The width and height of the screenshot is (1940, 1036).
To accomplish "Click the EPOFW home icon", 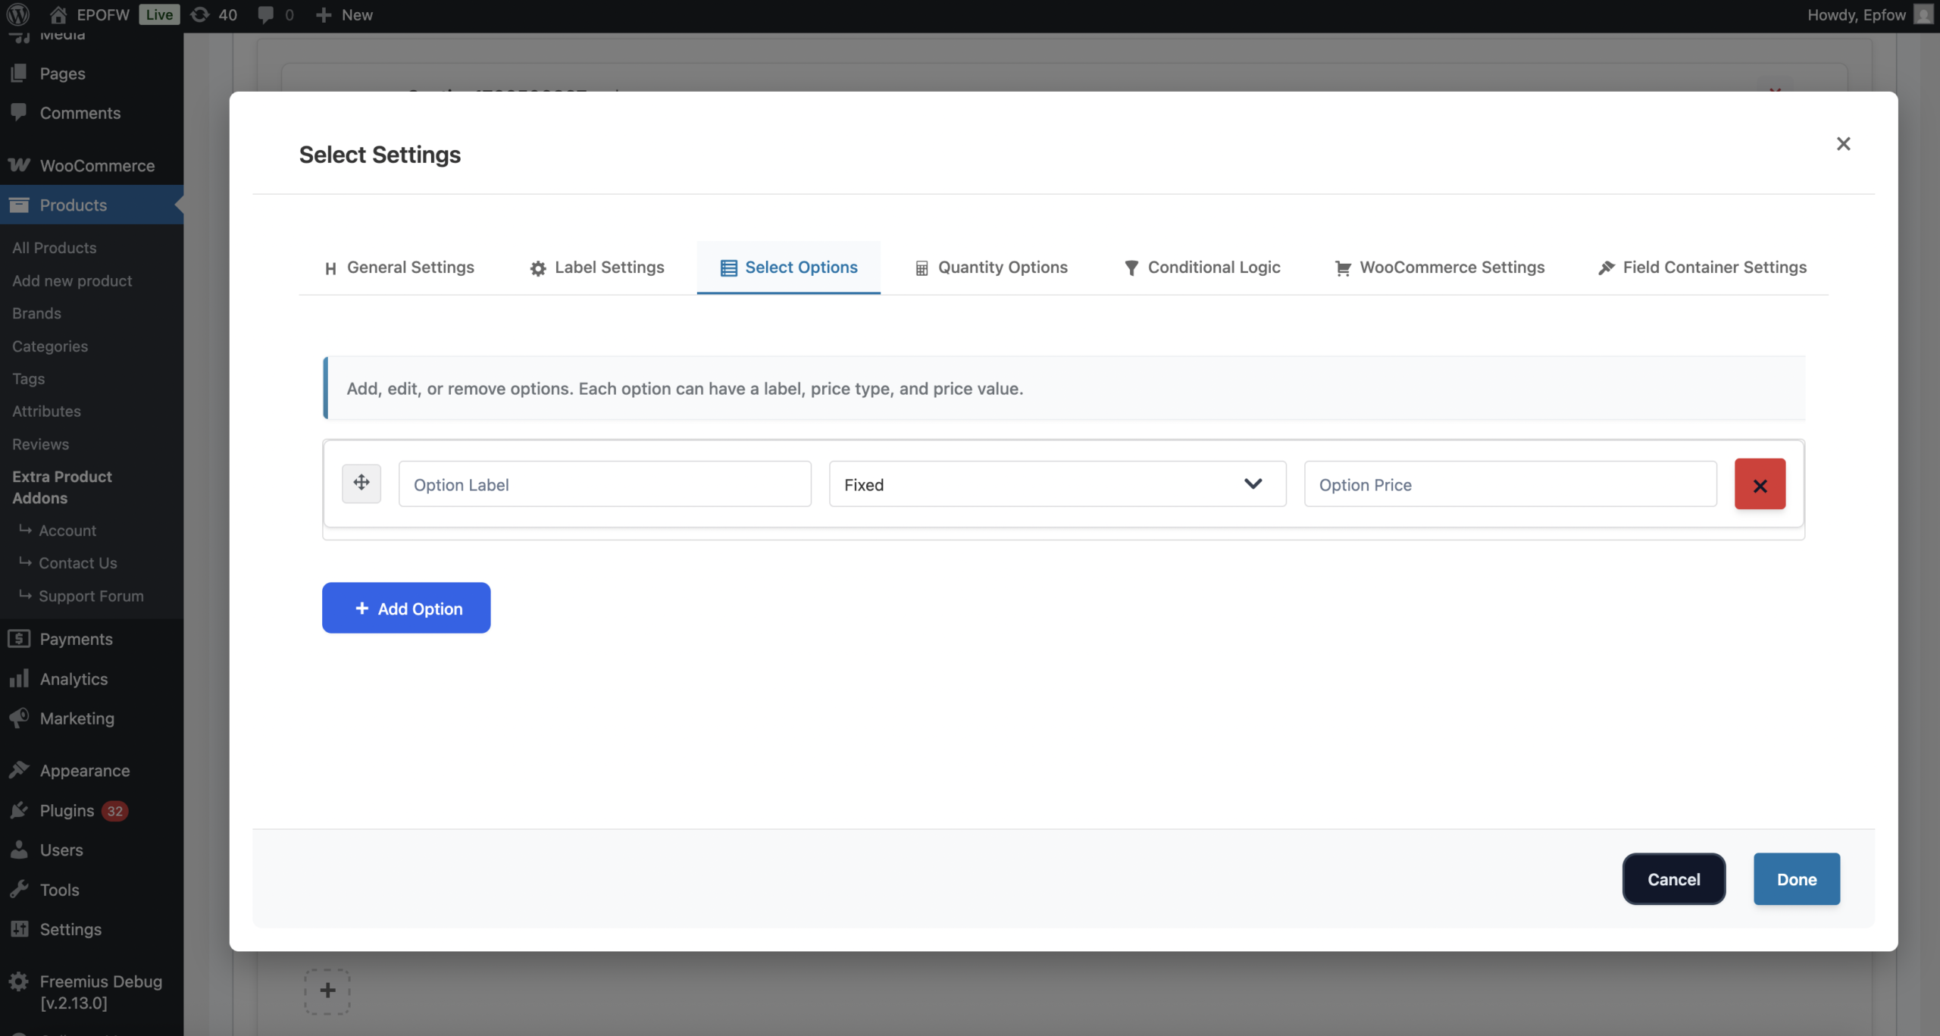I will pos(58,14).
